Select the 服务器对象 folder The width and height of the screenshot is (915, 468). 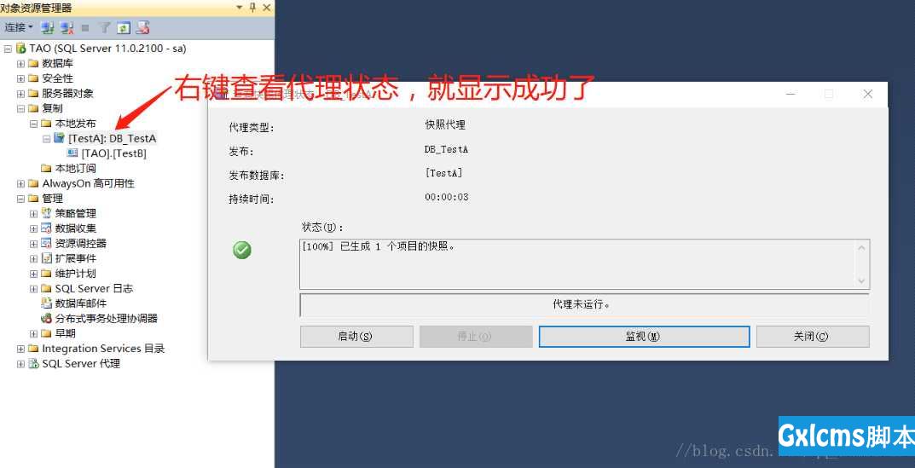coord(67,94)
